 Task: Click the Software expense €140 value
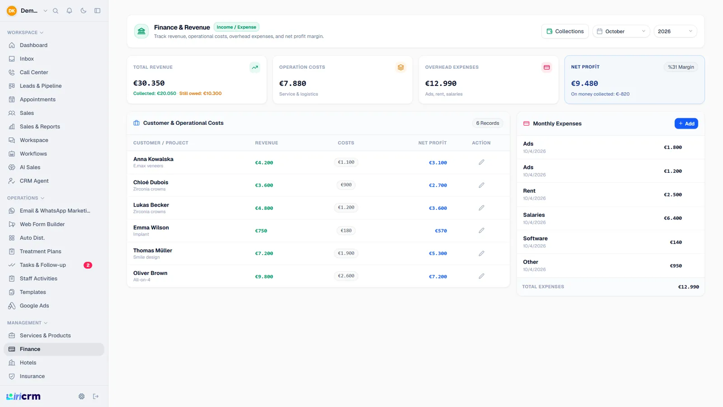tap(676, 242)
